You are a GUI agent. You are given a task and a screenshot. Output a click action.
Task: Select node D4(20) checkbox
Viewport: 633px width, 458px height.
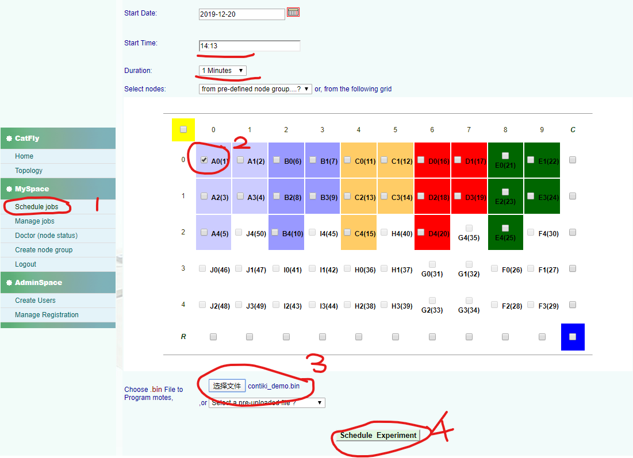421,232
